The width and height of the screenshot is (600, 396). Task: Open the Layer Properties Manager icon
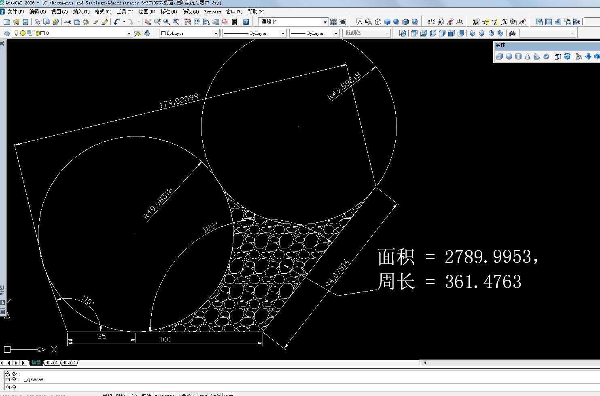pyautogui.click(x=6, y=33)
